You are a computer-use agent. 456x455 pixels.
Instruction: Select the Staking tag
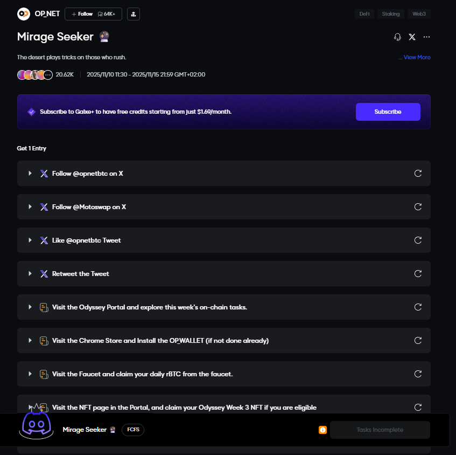[391, 14]
